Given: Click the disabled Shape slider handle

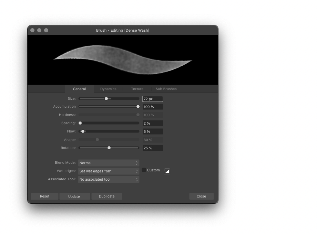Looking at the screenshot, I should pos(97,139).
